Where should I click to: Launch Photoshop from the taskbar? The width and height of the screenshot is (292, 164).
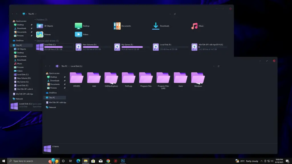coord(123,161)
